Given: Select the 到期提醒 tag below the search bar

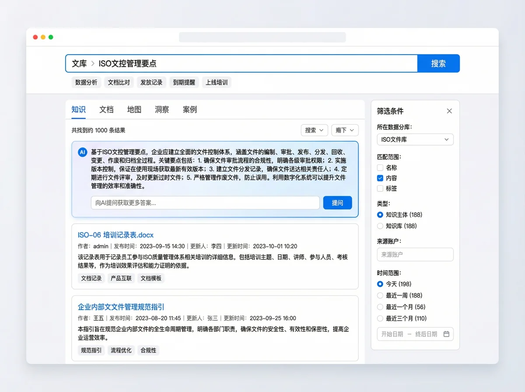Looking at the screenshot, I should point(184,82).
